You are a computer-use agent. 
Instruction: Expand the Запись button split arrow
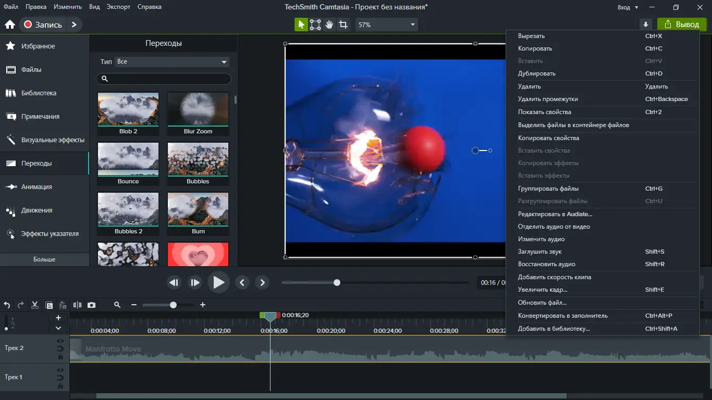(73, 24)
